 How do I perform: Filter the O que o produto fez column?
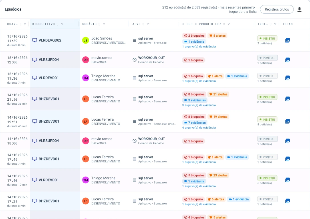[x=229, y=24]
